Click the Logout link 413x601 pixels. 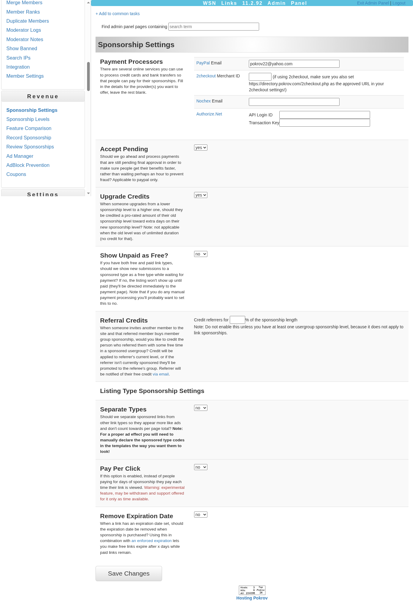[x=399, y=3]
